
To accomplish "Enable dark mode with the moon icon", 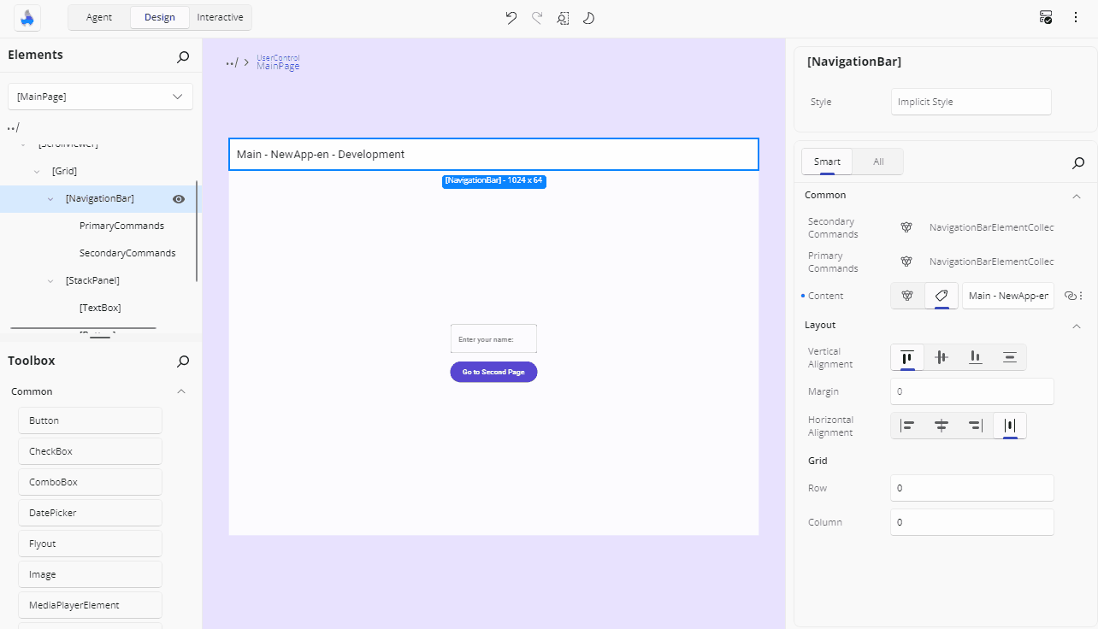I will click(588, 17).
